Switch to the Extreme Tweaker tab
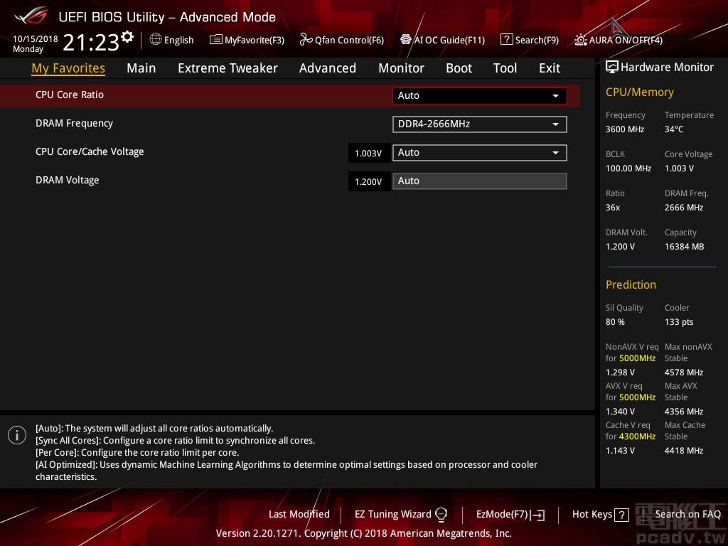 coord(227,68)
